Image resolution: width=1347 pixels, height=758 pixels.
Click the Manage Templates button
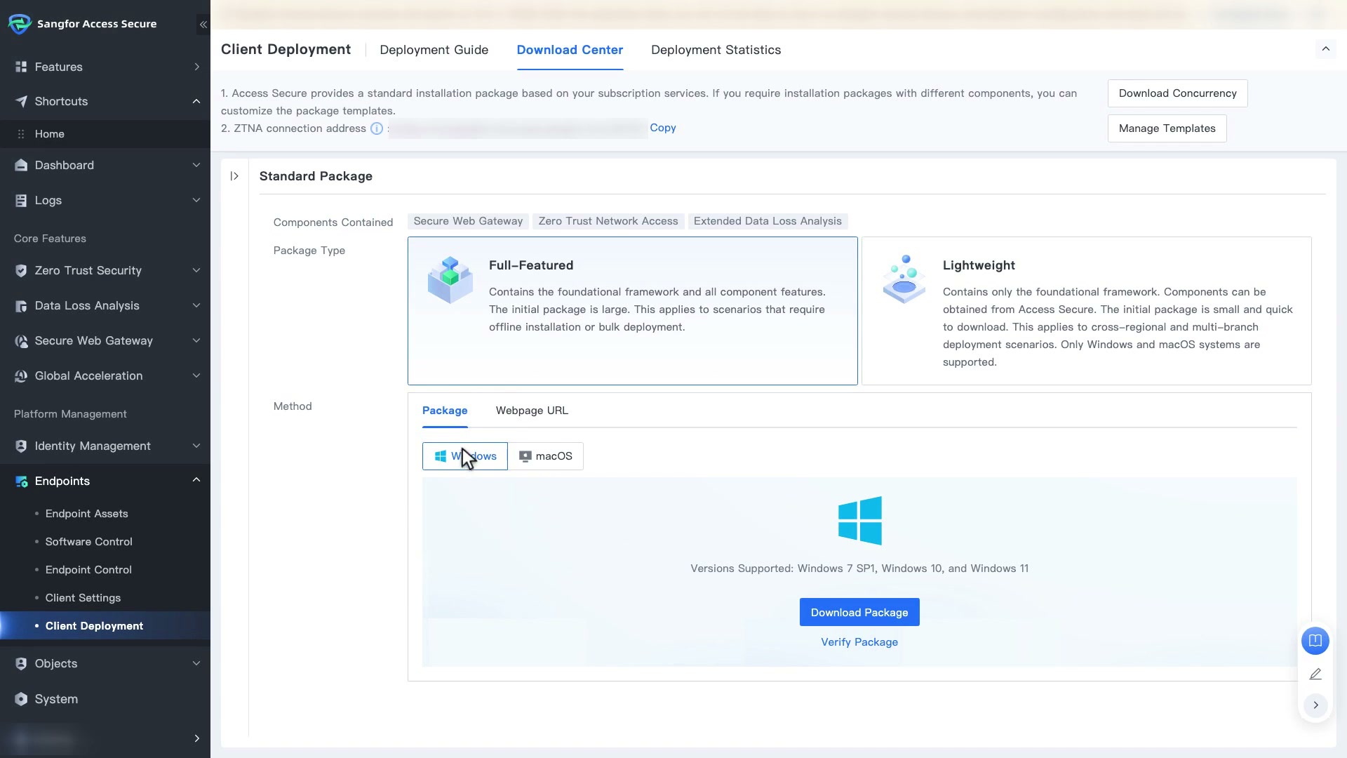[1167, 128]
